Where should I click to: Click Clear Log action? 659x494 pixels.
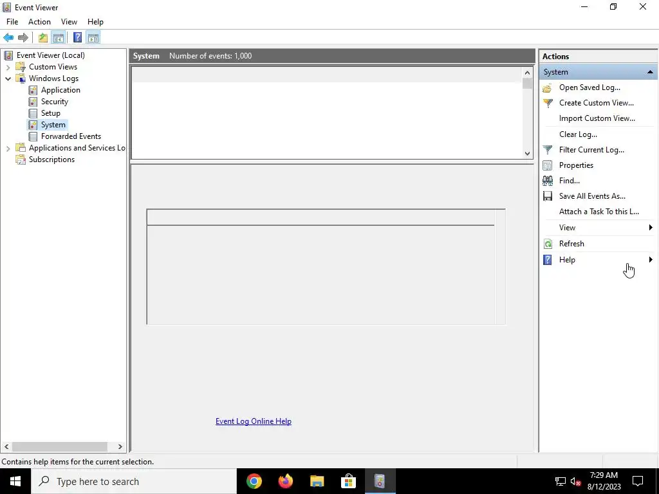point(578,134)
